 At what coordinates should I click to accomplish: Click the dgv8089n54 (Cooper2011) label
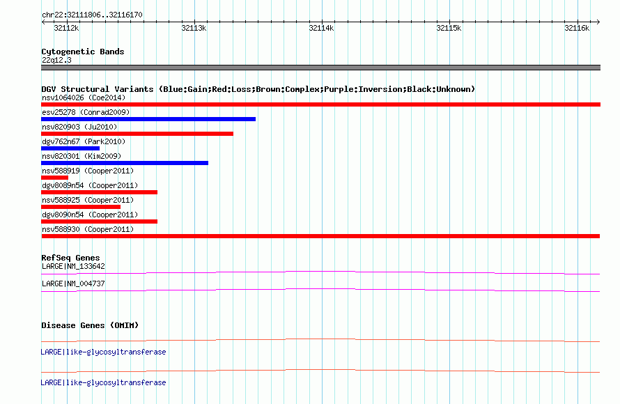[x=90, y=185]
